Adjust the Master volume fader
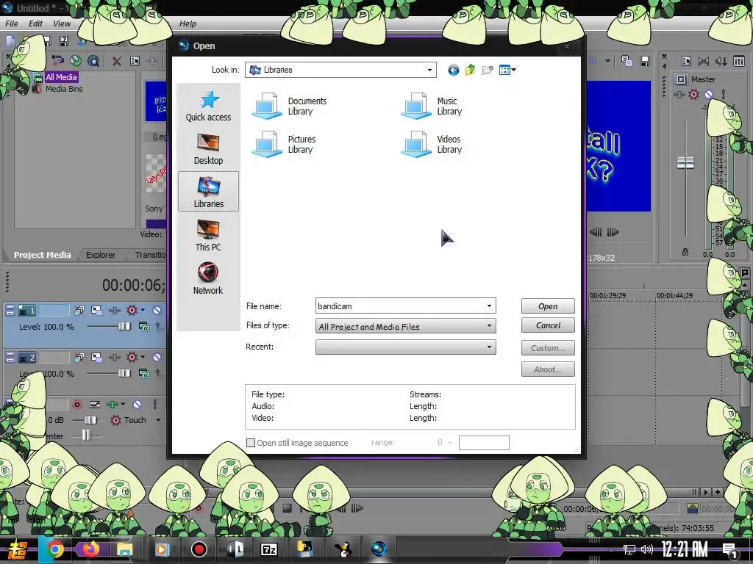The width and height of the screenshot is (753, 564). pos(685,163)
